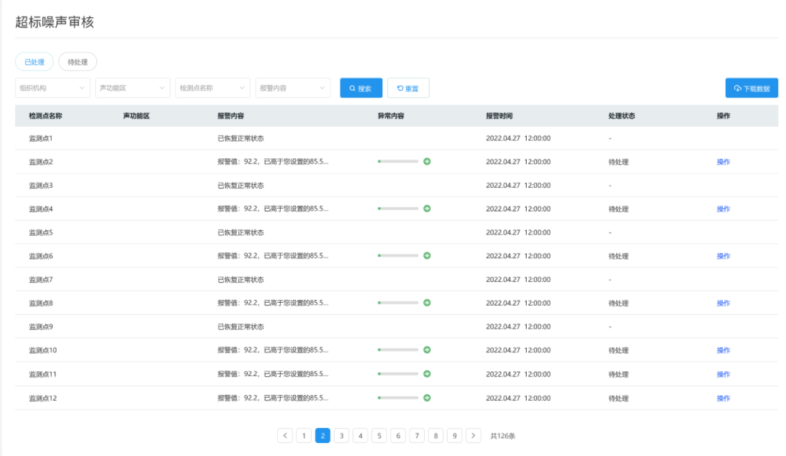Click green arrow icon in 监测点8 row

(x=427, y=303)
